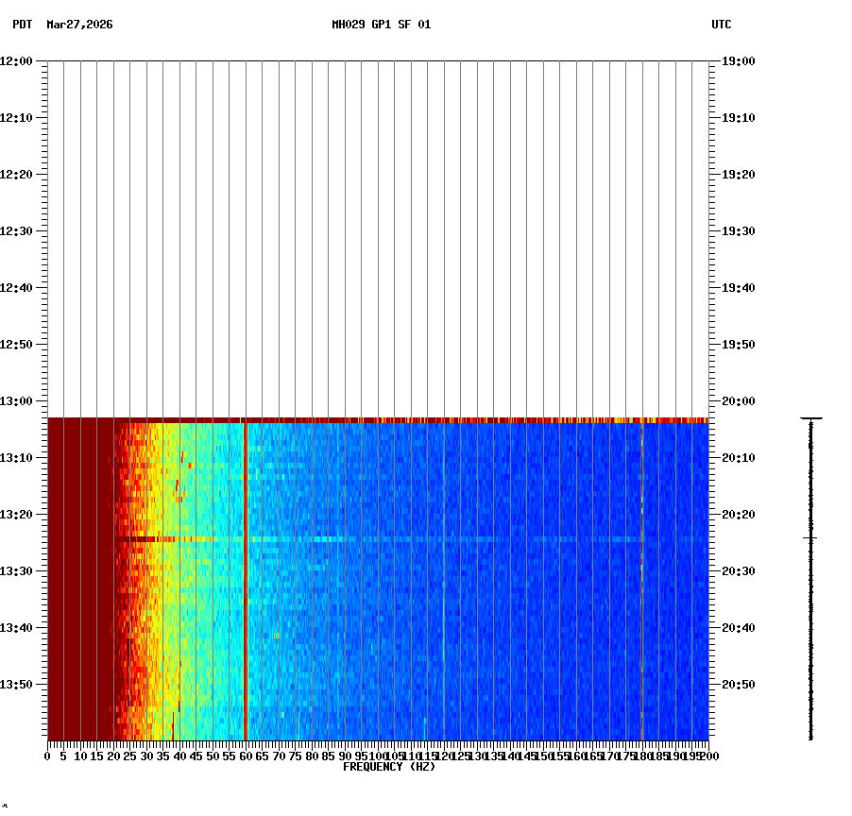Click the 100 Hz frequency tick label
852x816 pixels.
point(378,756)
